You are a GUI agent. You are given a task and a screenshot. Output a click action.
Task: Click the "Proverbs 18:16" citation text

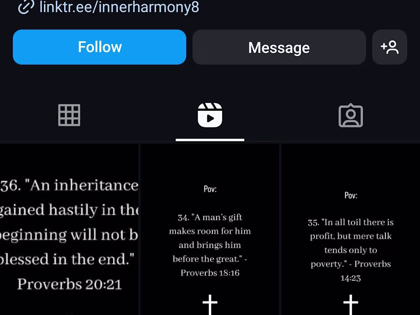210,273
